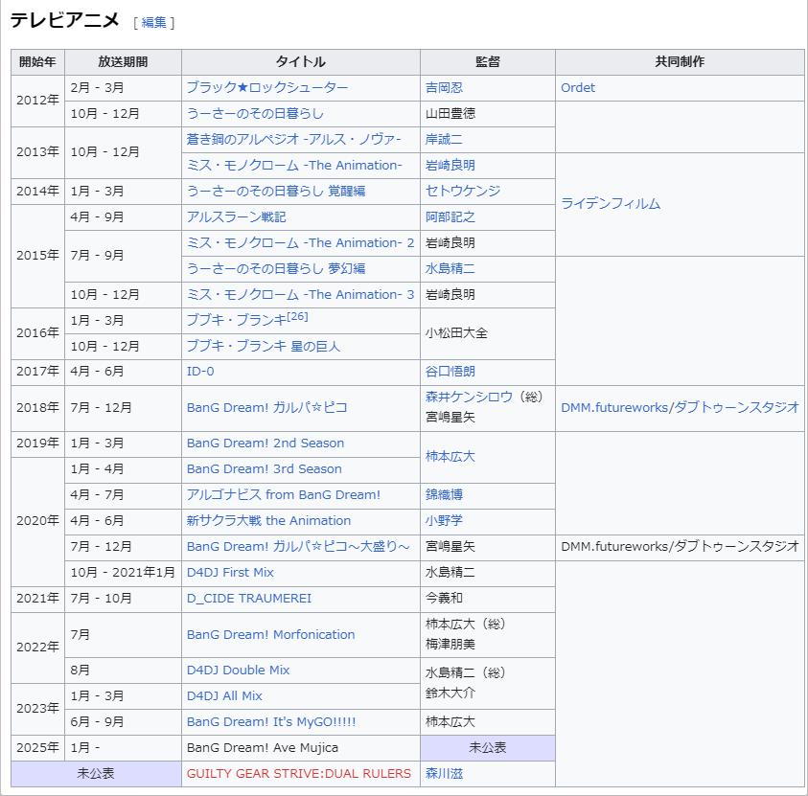Click the linked director name 岩崎良明

[x=450, y=166]
